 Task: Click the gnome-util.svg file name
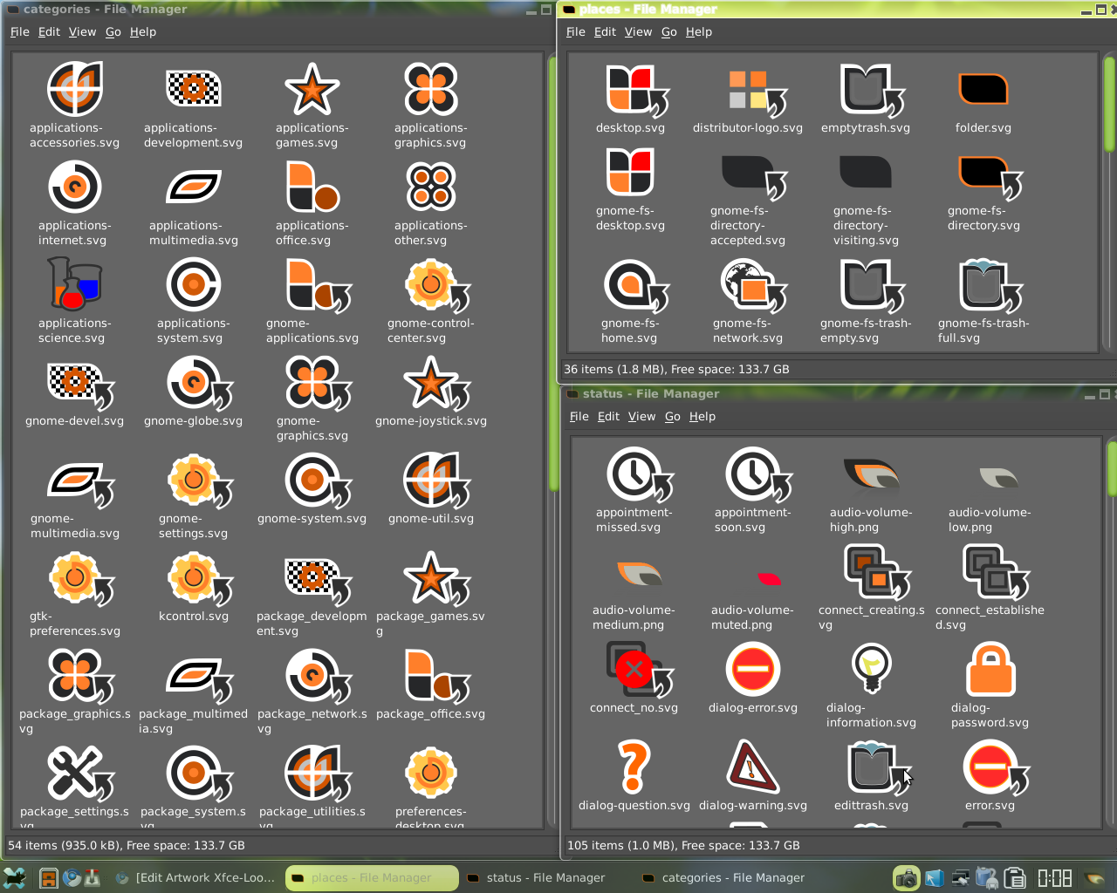[x=431, y=518]
